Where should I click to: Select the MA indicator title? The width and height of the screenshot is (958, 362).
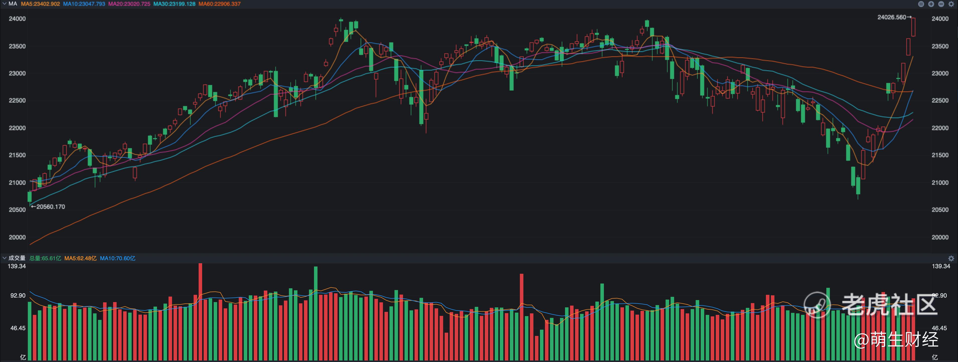13,4
